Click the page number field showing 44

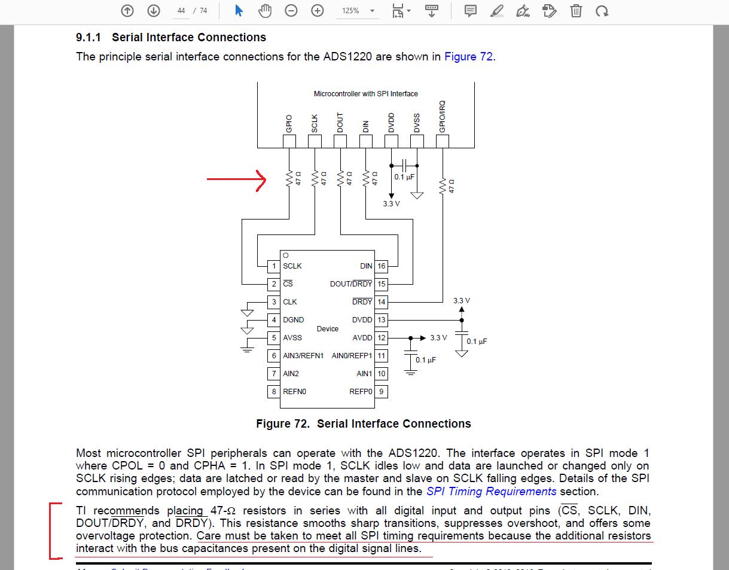pos(181,11)
